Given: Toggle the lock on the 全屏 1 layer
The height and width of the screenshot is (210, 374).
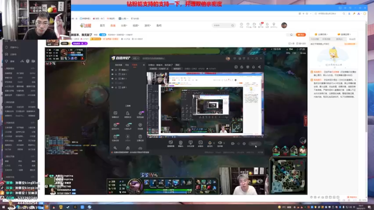Looking at the screenshot, I should pos(116,87).
